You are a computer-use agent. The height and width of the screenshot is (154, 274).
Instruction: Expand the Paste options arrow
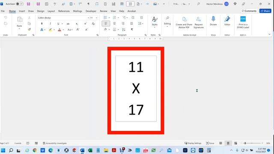click(19, 29)
